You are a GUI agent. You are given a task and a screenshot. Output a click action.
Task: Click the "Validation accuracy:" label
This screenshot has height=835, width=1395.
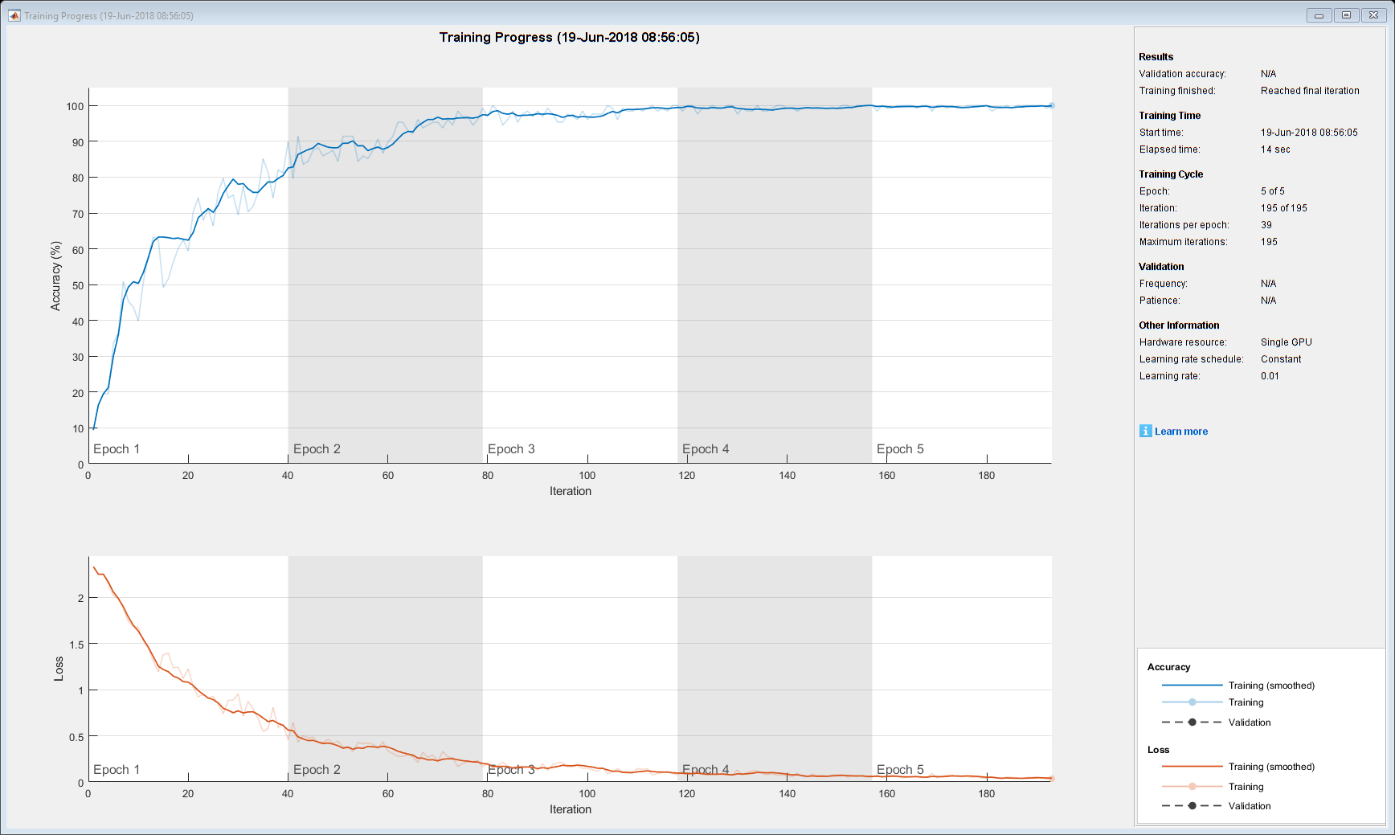(x=1182, y=74)
